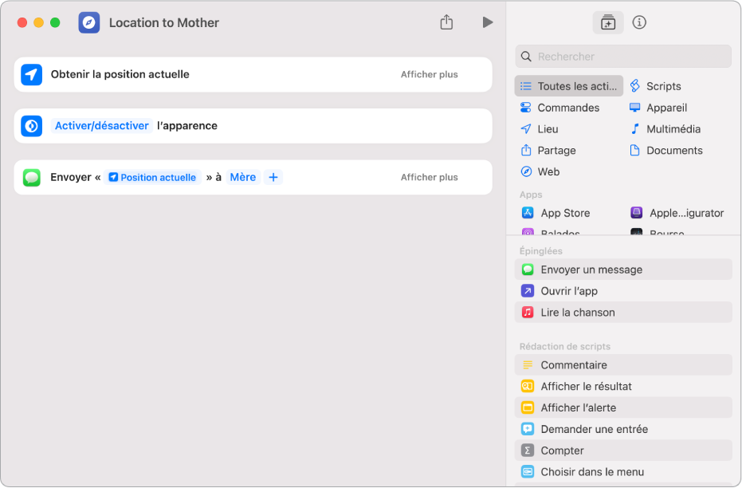The image size is (742, 488).
Task: Click the location arrow icon of Obtenir la position
Action: coord(32,74)
